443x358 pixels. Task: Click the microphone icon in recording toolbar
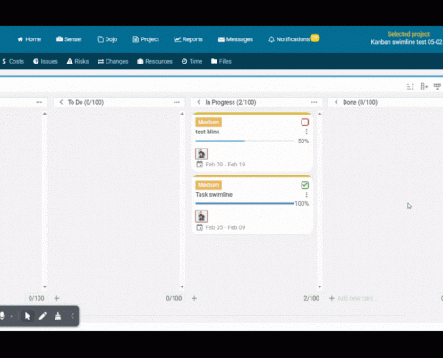[x=3, y=316]
